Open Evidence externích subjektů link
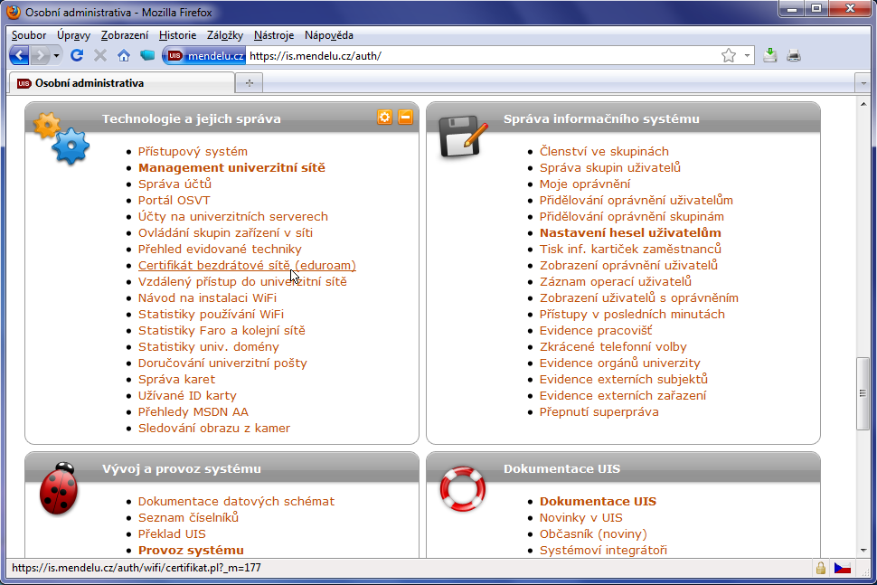The image size is (877, 585). click(x=624, y=379)
